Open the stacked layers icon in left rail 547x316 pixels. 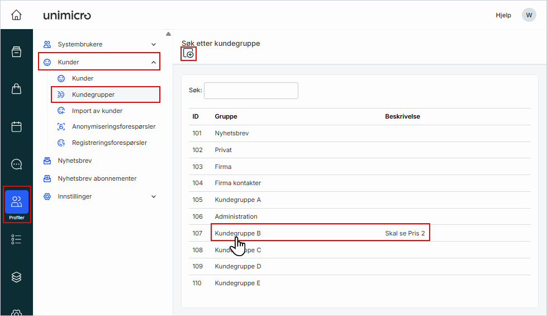coord(16,277)
